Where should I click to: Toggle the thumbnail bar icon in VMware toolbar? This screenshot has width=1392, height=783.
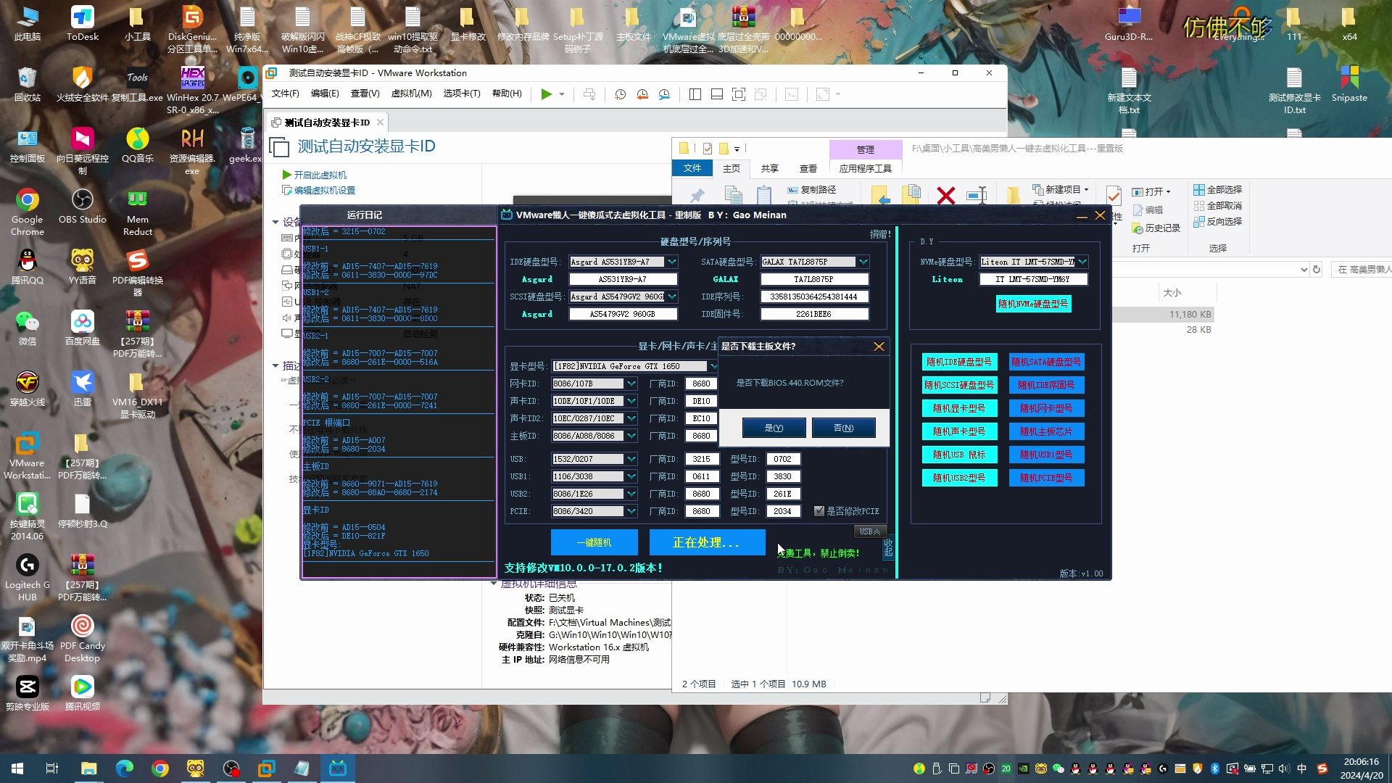click(716, 94)
